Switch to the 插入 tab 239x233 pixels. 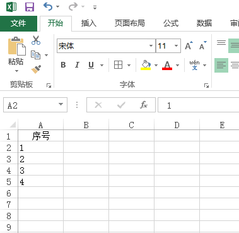[89, 23]
